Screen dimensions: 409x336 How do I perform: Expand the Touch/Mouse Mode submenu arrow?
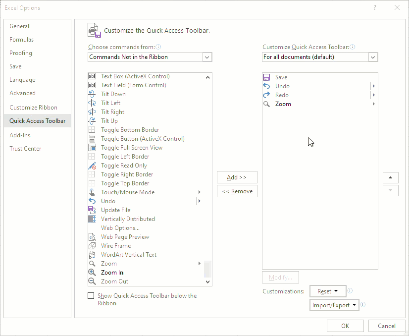[200, 192]
